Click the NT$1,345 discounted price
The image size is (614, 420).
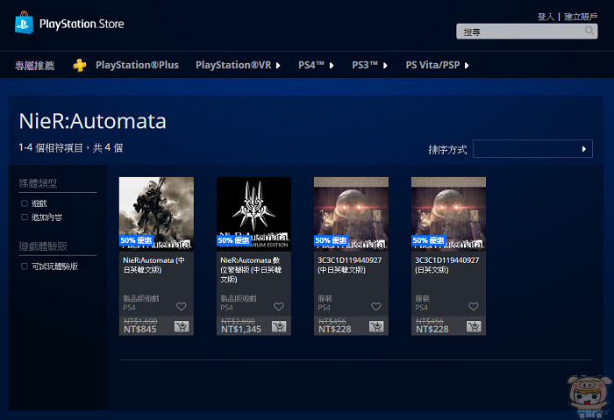(241, 329)
